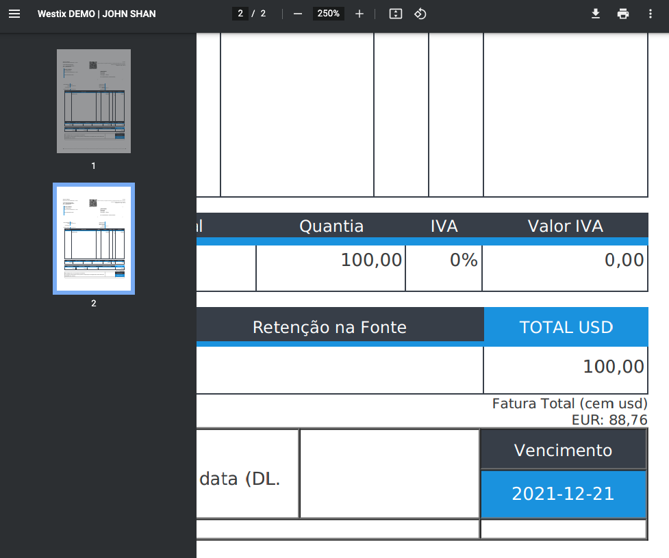669x558 pixels.
Task: Click the EUR: 88,76 text
Action: pyautogui.click(x=609, y=420)
